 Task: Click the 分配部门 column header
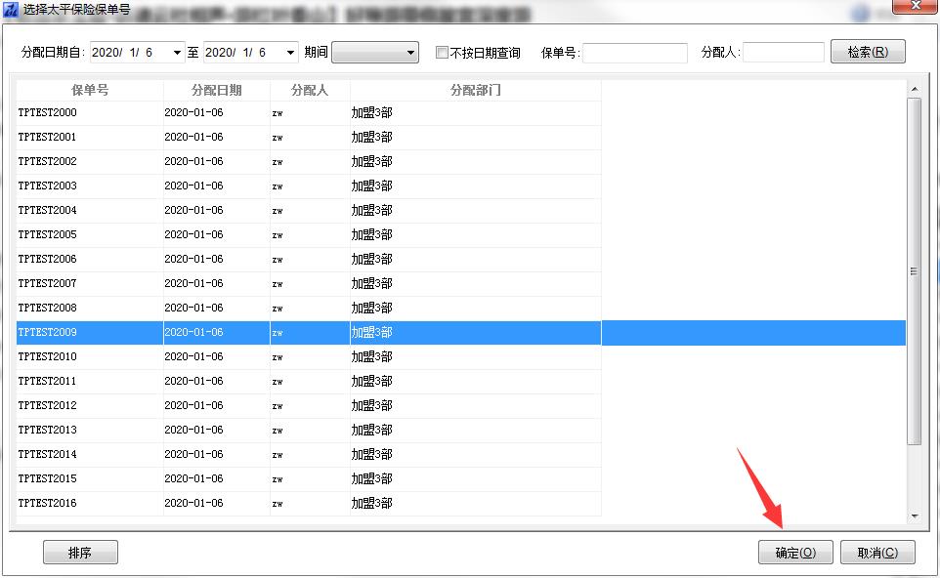click(475, 90)
